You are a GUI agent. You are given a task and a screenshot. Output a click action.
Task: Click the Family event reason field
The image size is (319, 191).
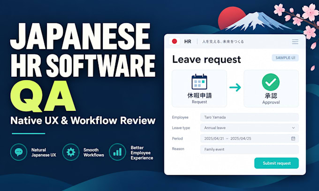click(250, 149)
